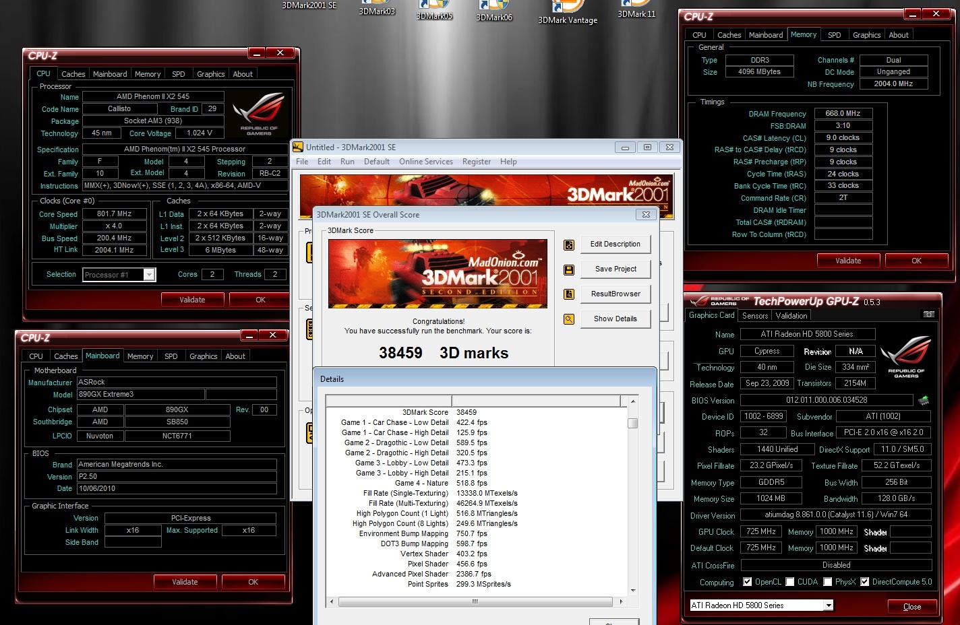Click OK in Mainboard CPU-Z window

tap(253, 582)
